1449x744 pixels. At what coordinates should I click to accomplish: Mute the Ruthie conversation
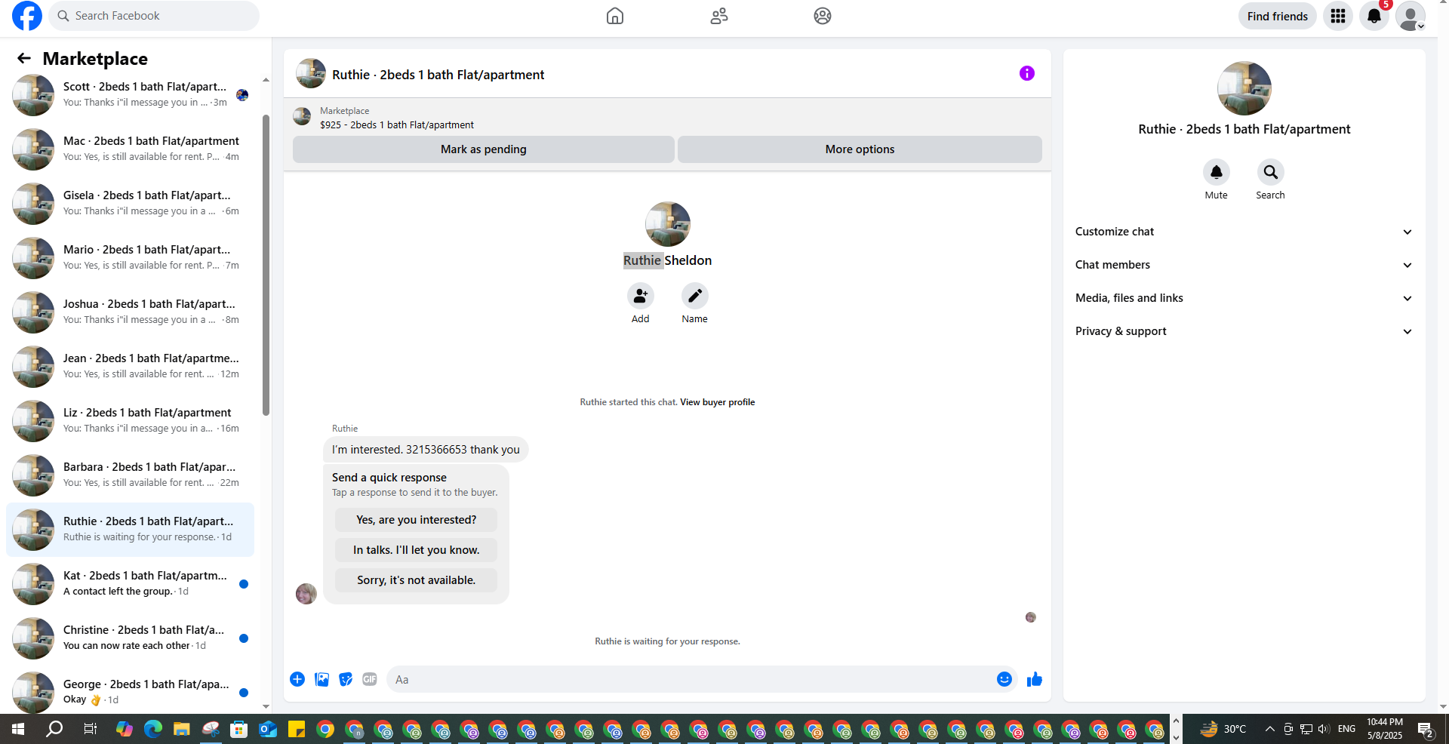tap(1217, 172)
